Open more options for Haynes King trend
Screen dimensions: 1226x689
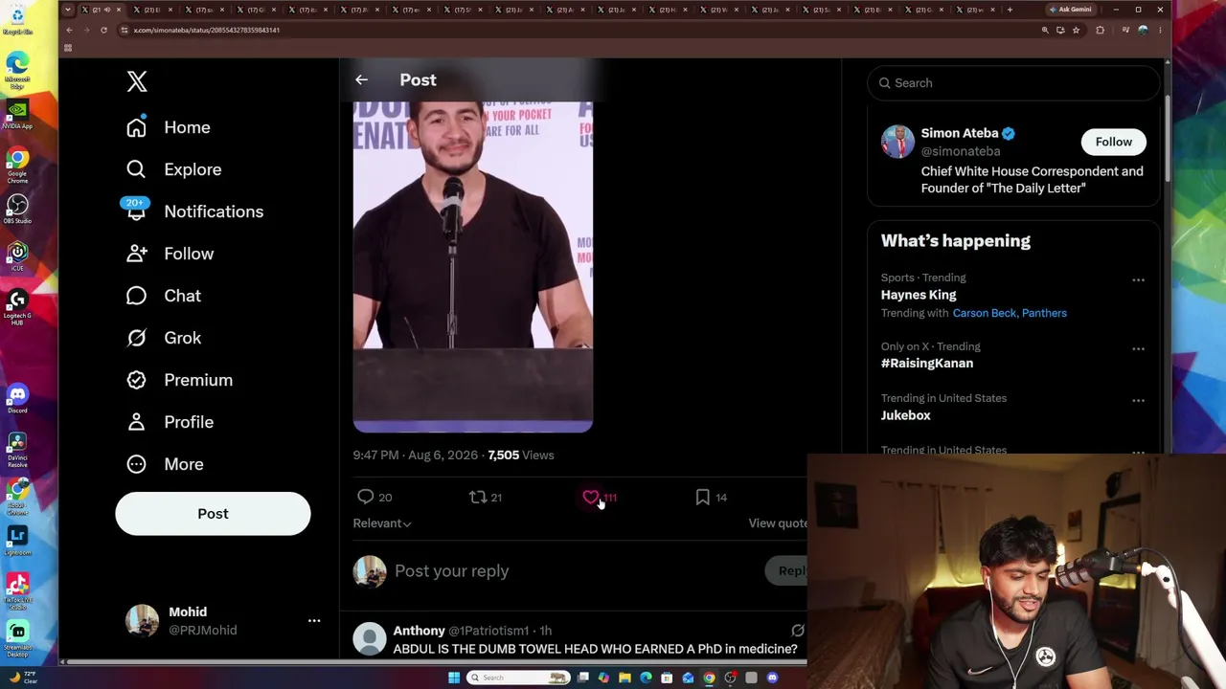coord(1138,280)
